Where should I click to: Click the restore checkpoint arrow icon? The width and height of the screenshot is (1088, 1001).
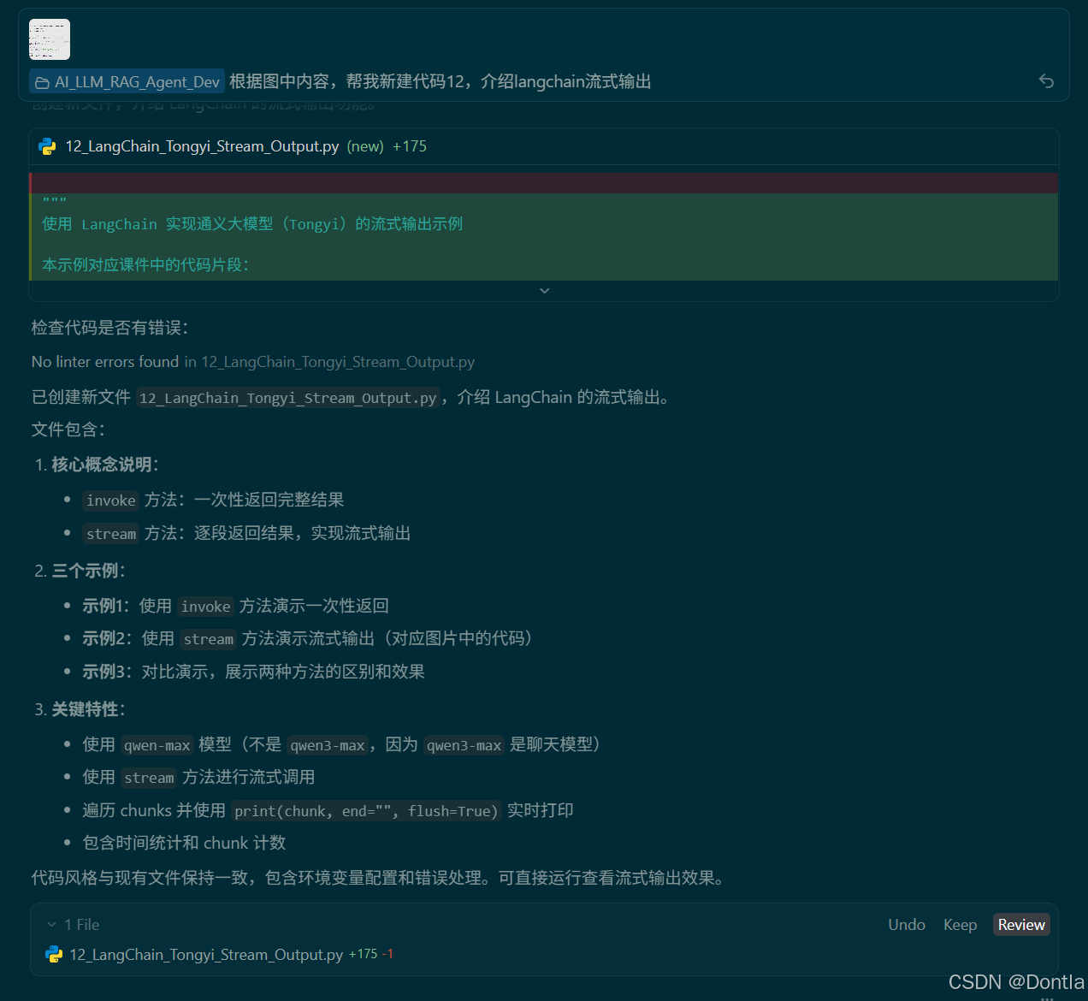1046,81
